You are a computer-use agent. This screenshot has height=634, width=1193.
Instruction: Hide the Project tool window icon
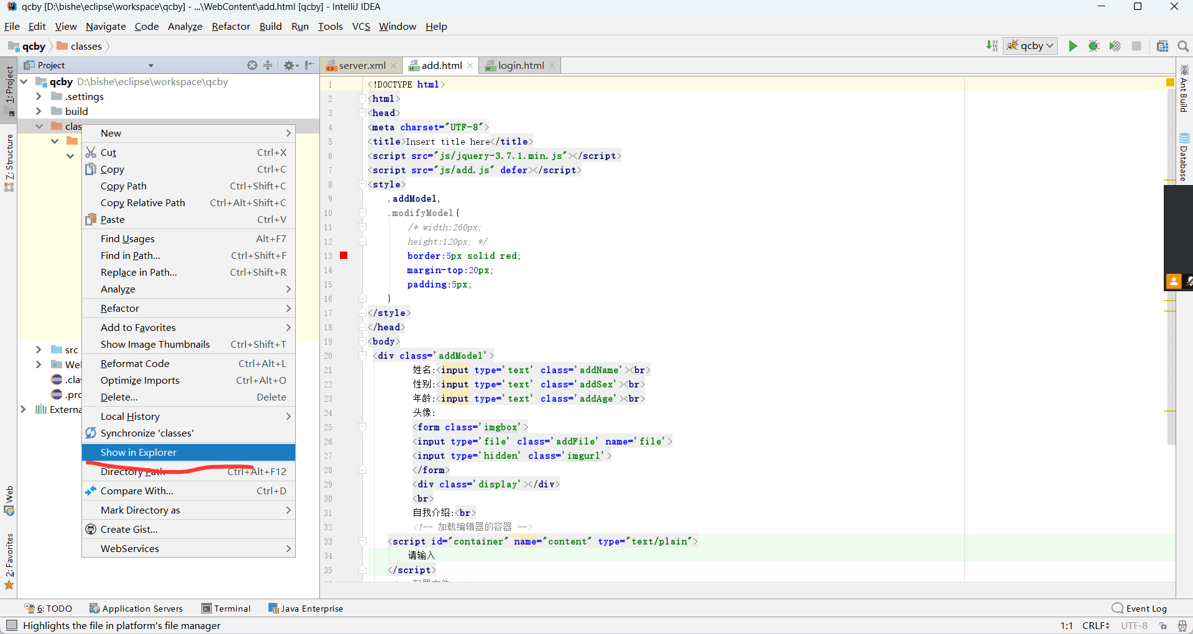(309, 65)
